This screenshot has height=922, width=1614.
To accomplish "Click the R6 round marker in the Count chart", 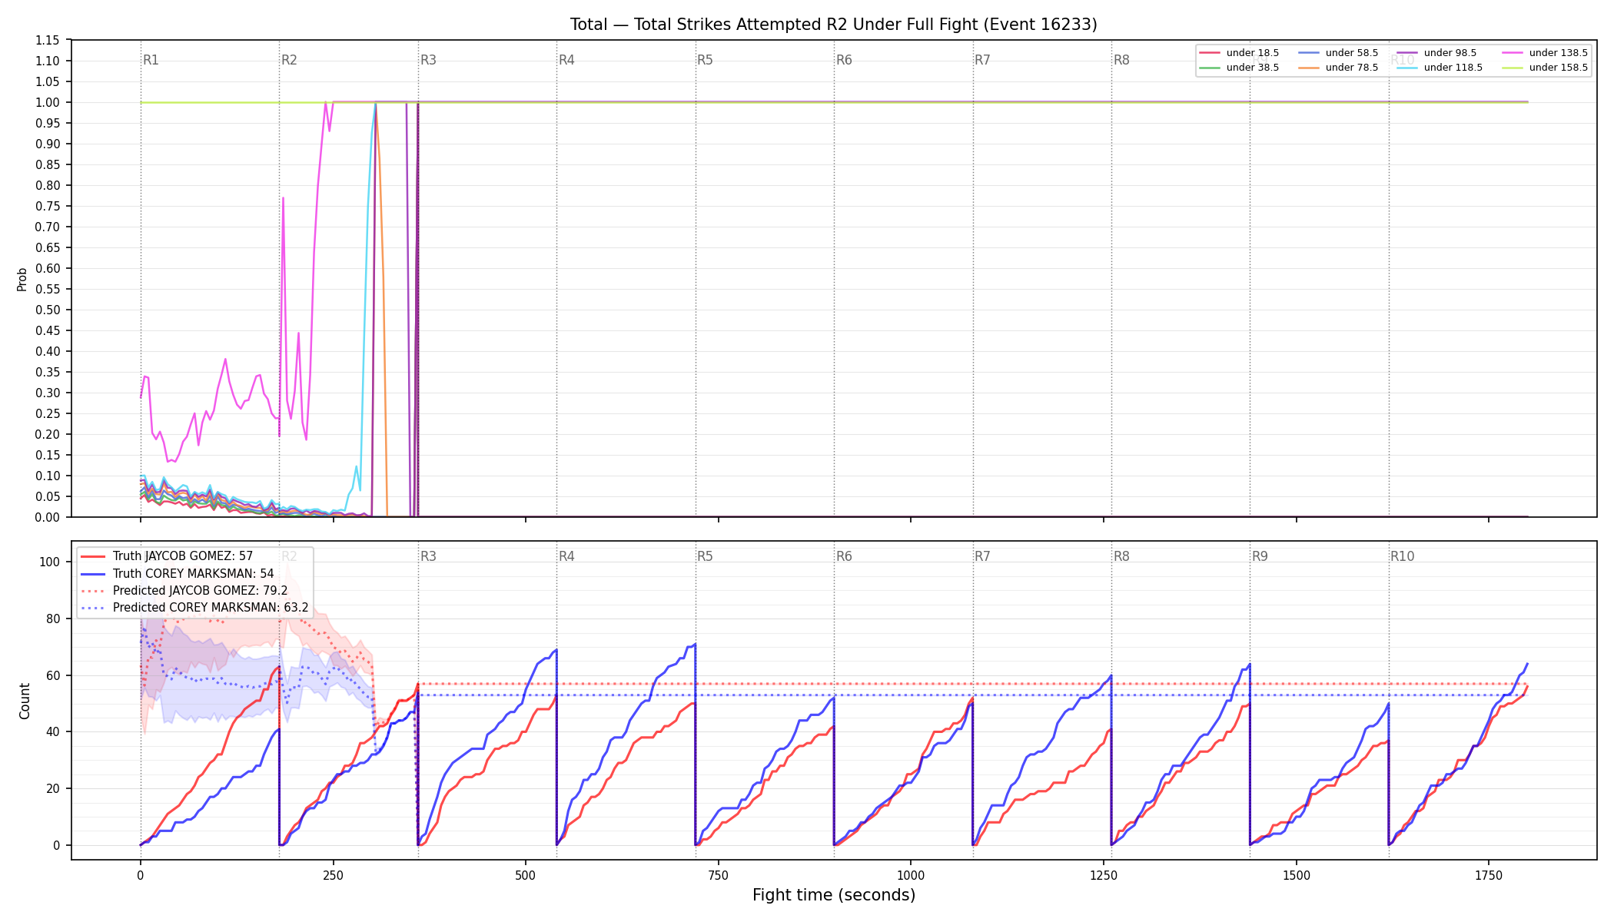I will click(844, 556).
